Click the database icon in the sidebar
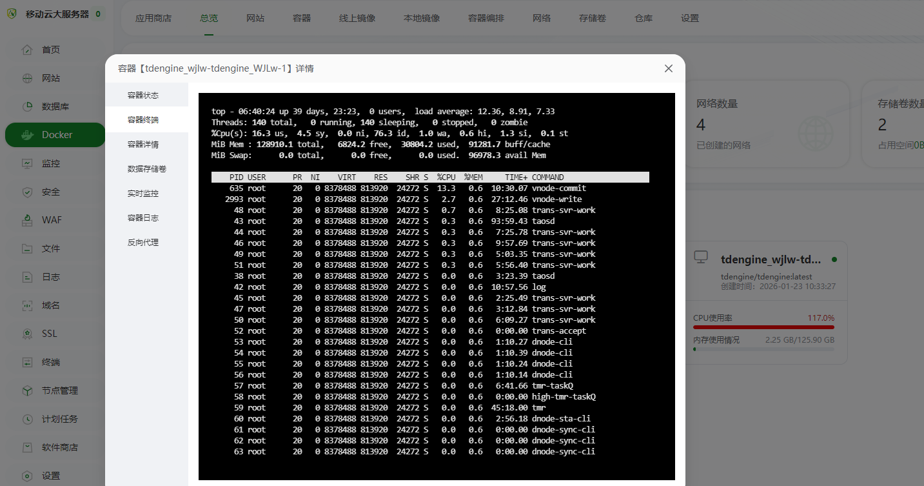 point(27,106)
